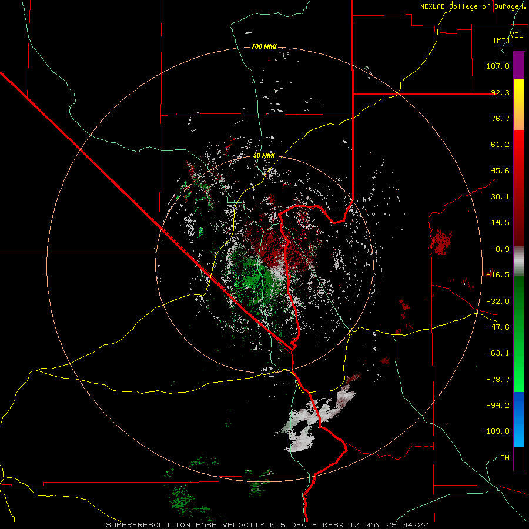Select the 76.7 legend value
Screen dimensions: 529x529
click(500, 118)
